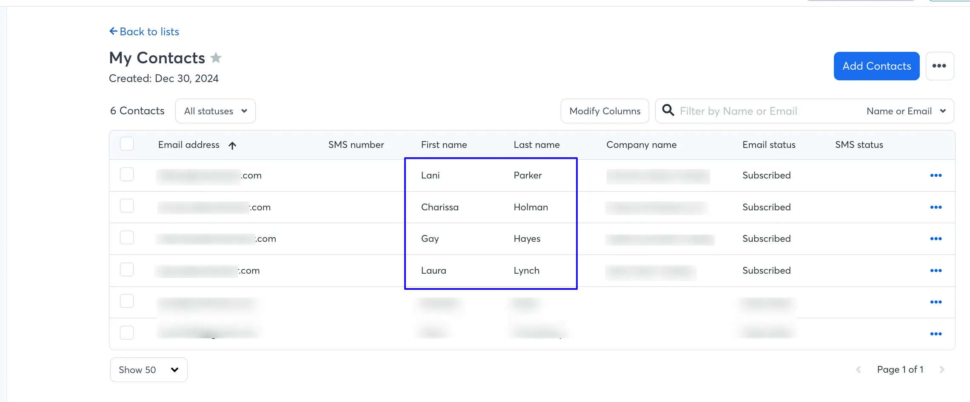This screenshot has height=402, width=970.
Task: Click the 6 Contacts count label
Action: tap(137, 111)
